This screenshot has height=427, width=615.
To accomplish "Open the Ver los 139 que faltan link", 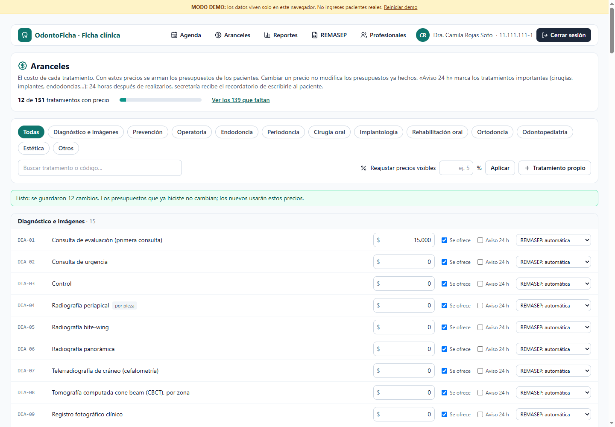I will (x=241, y=100).
